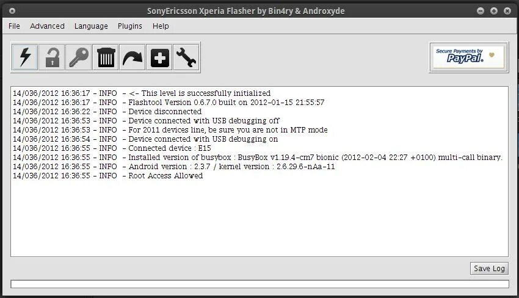The image size is (519, 298).
Task: Click the padlock bootloader unlock icon
Action: [x=52, y=57]
